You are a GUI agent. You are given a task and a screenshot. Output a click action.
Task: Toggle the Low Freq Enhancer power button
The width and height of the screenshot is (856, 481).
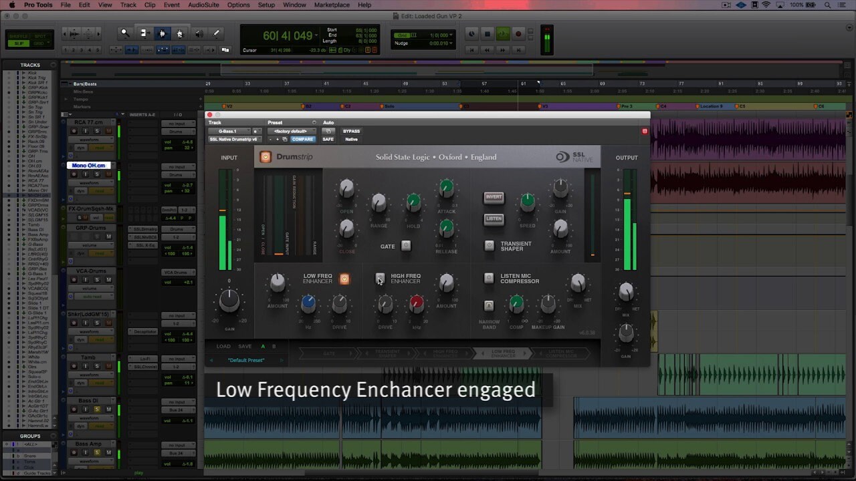(344, 279)
